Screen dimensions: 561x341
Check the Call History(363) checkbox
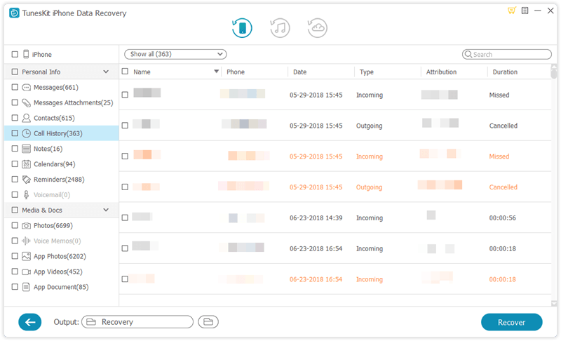tap(15, 133)
